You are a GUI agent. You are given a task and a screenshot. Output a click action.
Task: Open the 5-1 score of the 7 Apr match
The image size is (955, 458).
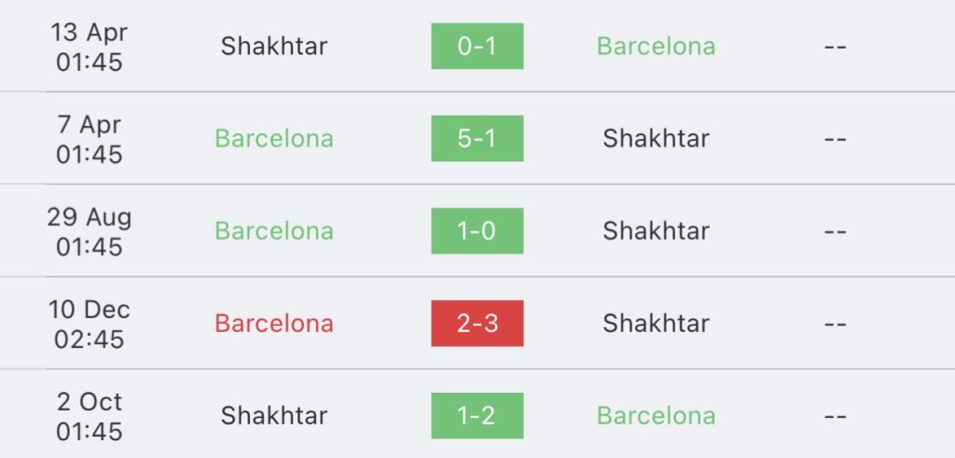(x=477, y=138)
